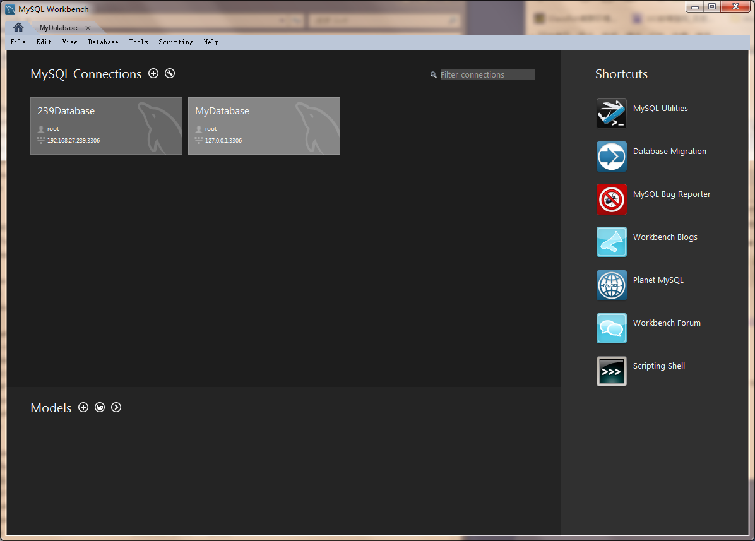The height and width of the screenshot is (541, 755).
Task: Click the Scripting Shell label
Action: [x=658, y=366]
